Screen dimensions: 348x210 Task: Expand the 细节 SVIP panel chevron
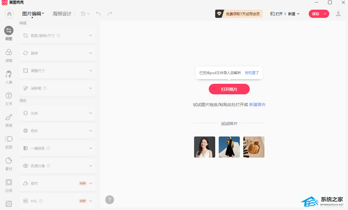point(91,183)
